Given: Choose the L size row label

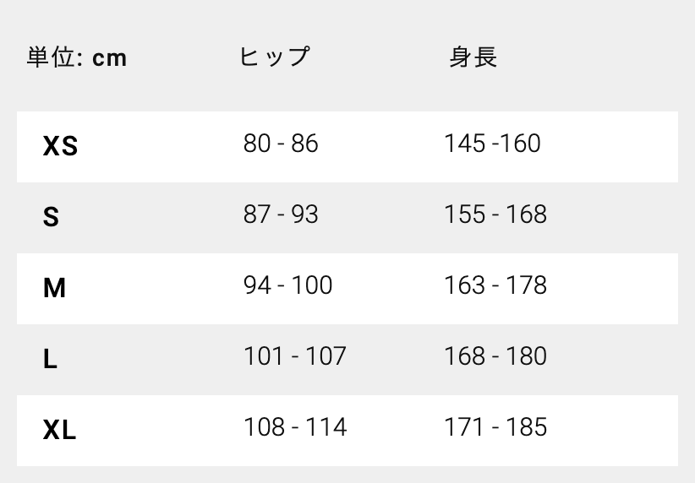Looking at the screenshot, I should point(51,360).
